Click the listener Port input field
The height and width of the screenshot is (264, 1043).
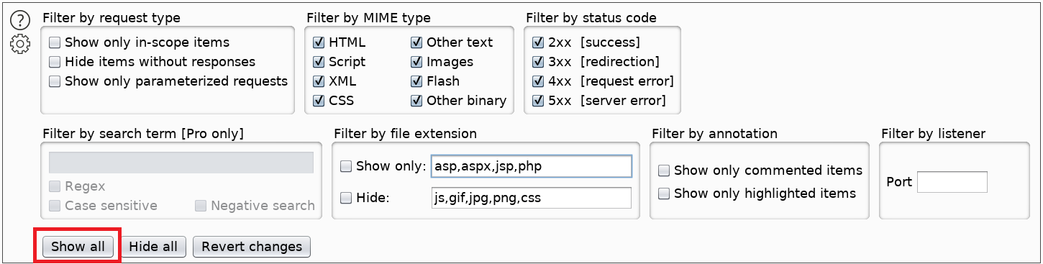pos(952,182)
